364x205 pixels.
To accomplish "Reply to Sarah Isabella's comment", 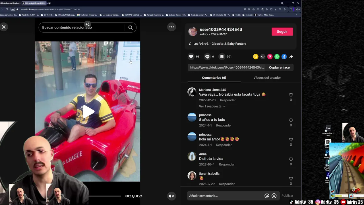I will pos(227,184).
